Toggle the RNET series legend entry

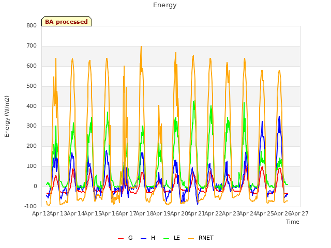[x=201, y=238]
